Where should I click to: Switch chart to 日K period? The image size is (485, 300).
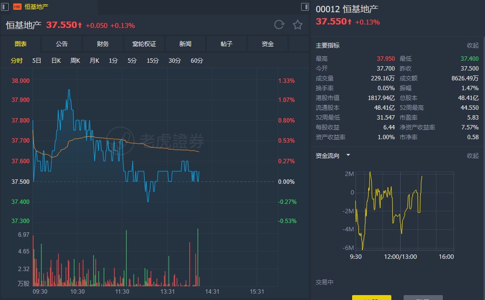(56, 61)
